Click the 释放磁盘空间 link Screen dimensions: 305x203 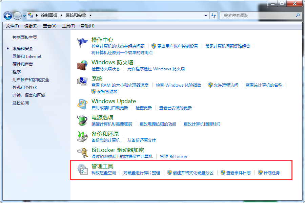point(104,173)
